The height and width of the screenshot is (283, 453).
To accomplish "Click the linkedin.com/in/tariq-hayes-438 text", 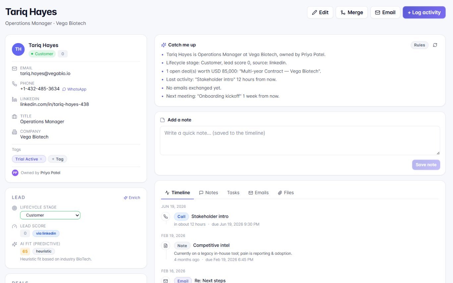I will pyautogui.click(x=54, y=104).
